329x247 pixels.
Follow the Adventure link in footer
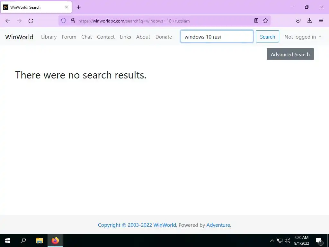[x=218, y=225]
